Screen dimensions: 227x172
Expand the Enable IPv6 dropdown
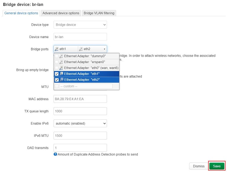pyautogui.click(x=80, y=123)
